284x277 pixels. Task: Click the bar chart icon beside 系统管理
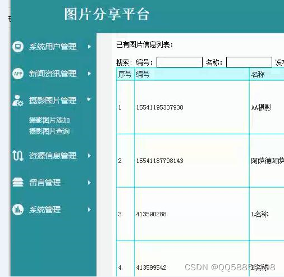18,210
